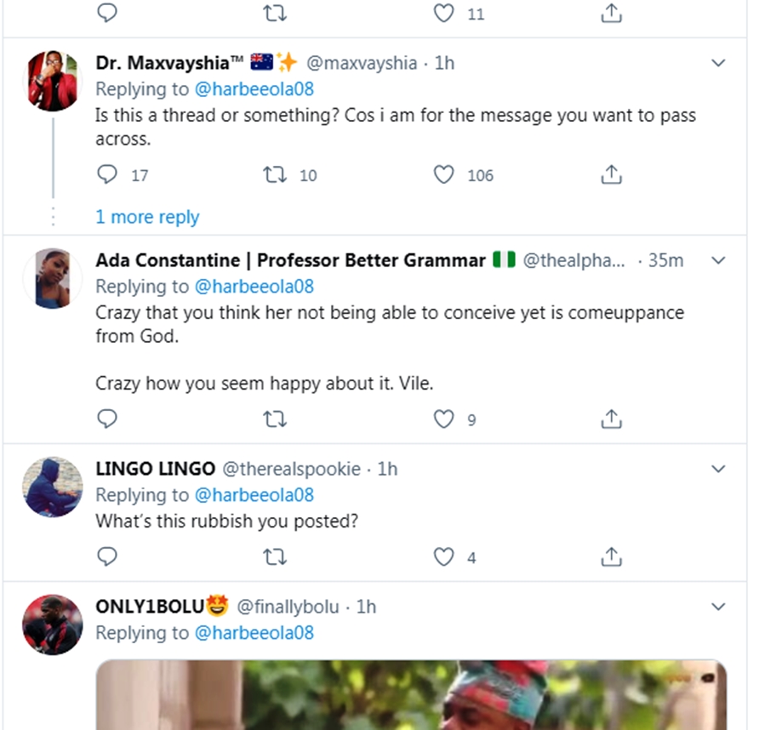The height and width of the screenshot is (730, 759).
Task: Like Ada Constantine's reply tweet
Action: click(x=444, y=419)
